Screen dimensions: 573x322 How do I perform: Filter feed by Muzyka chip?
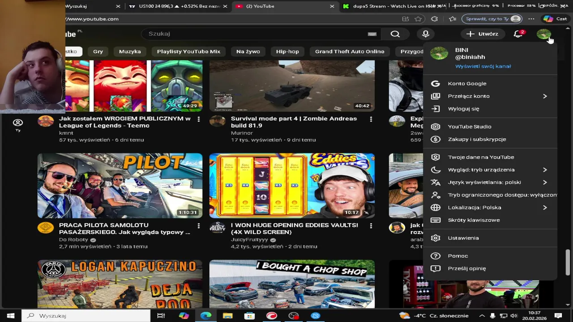130,51
